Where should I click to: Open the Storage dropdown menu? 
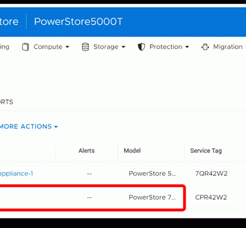coord(109,47)
